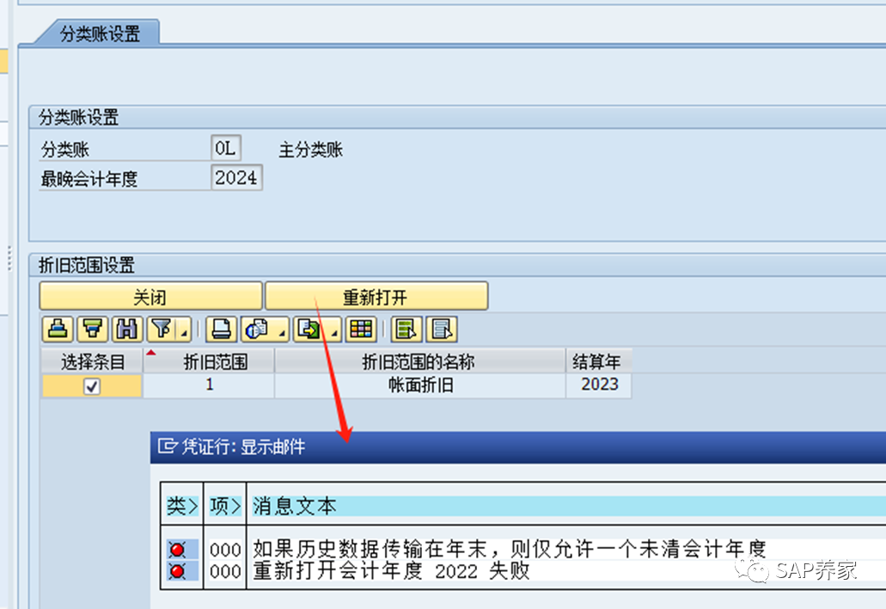Open the find binoculars tool
Screen dimensions: 886x609
pos(127,329)
